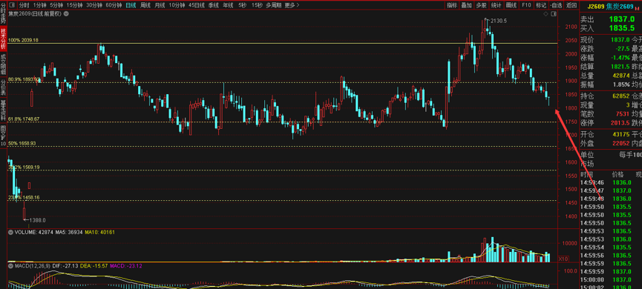Click the 14:59:46 trade tick row

(611, 183)
